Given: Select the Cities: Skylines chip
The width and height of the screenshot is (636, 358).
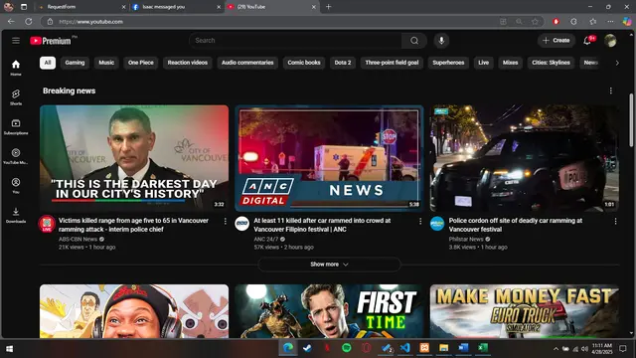Looking at the screenshot, I should click(551, 63).
